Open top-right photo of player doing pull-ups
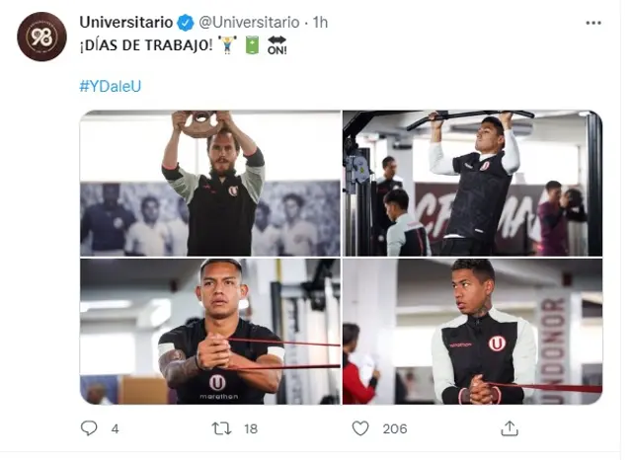The image size is (632, 460). [x=472, y=183]
